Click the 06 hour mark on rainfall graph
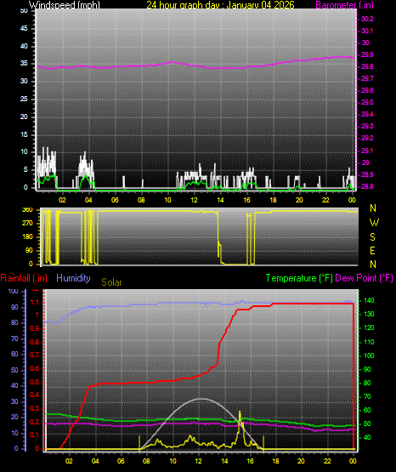 click(121, 461)
